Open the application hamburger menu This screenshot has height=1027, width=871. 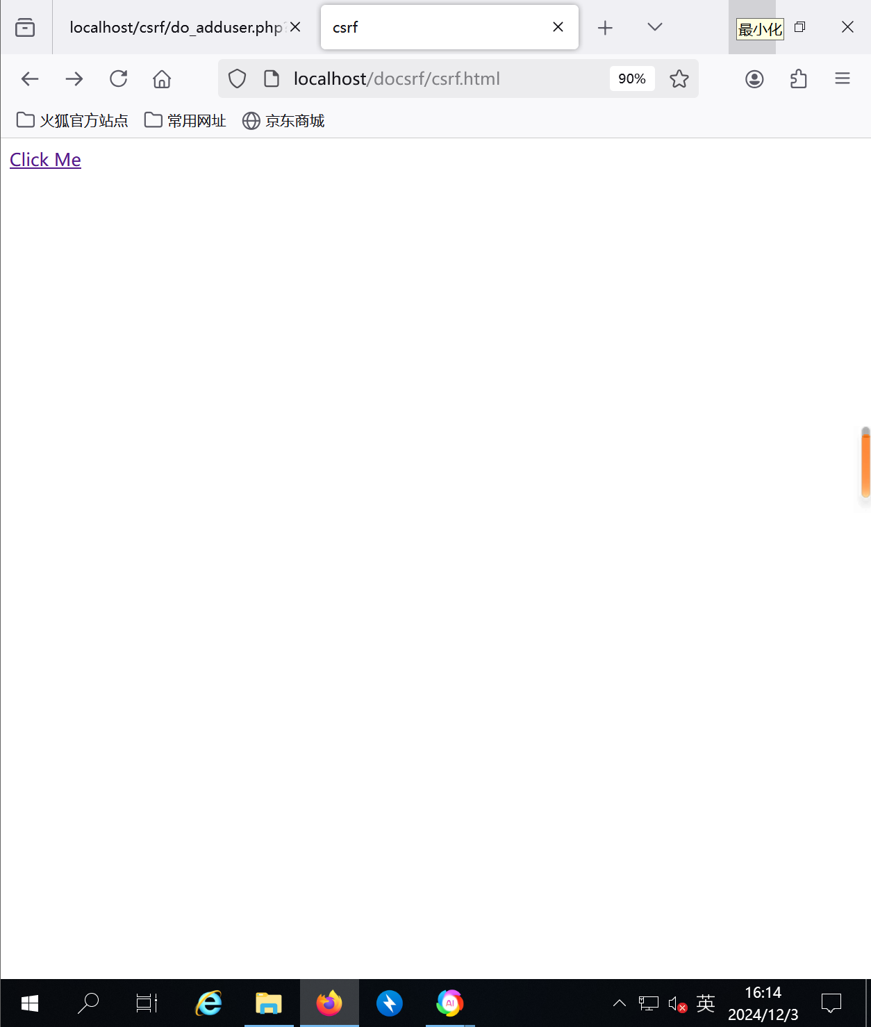pyautogui.click(x=842, y=79)
